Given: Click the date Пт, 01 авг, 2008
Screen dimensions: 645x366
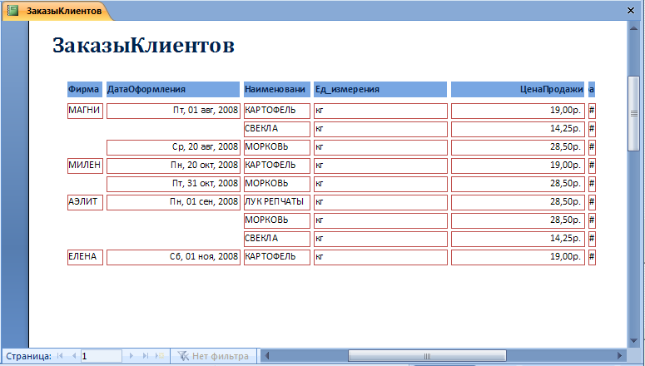Looking at the screenshot, I should (x=173, y=111).
